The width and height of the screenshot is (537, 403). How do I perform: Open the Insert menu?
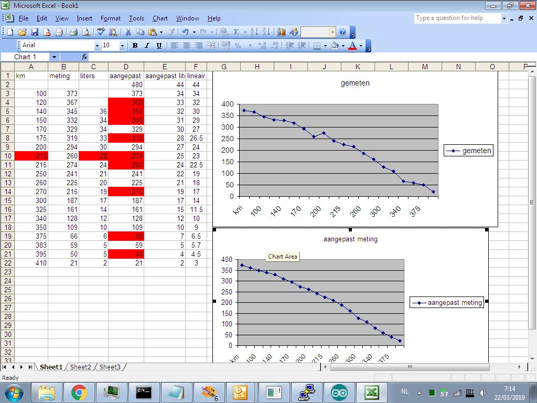click(x=84, y=18)
